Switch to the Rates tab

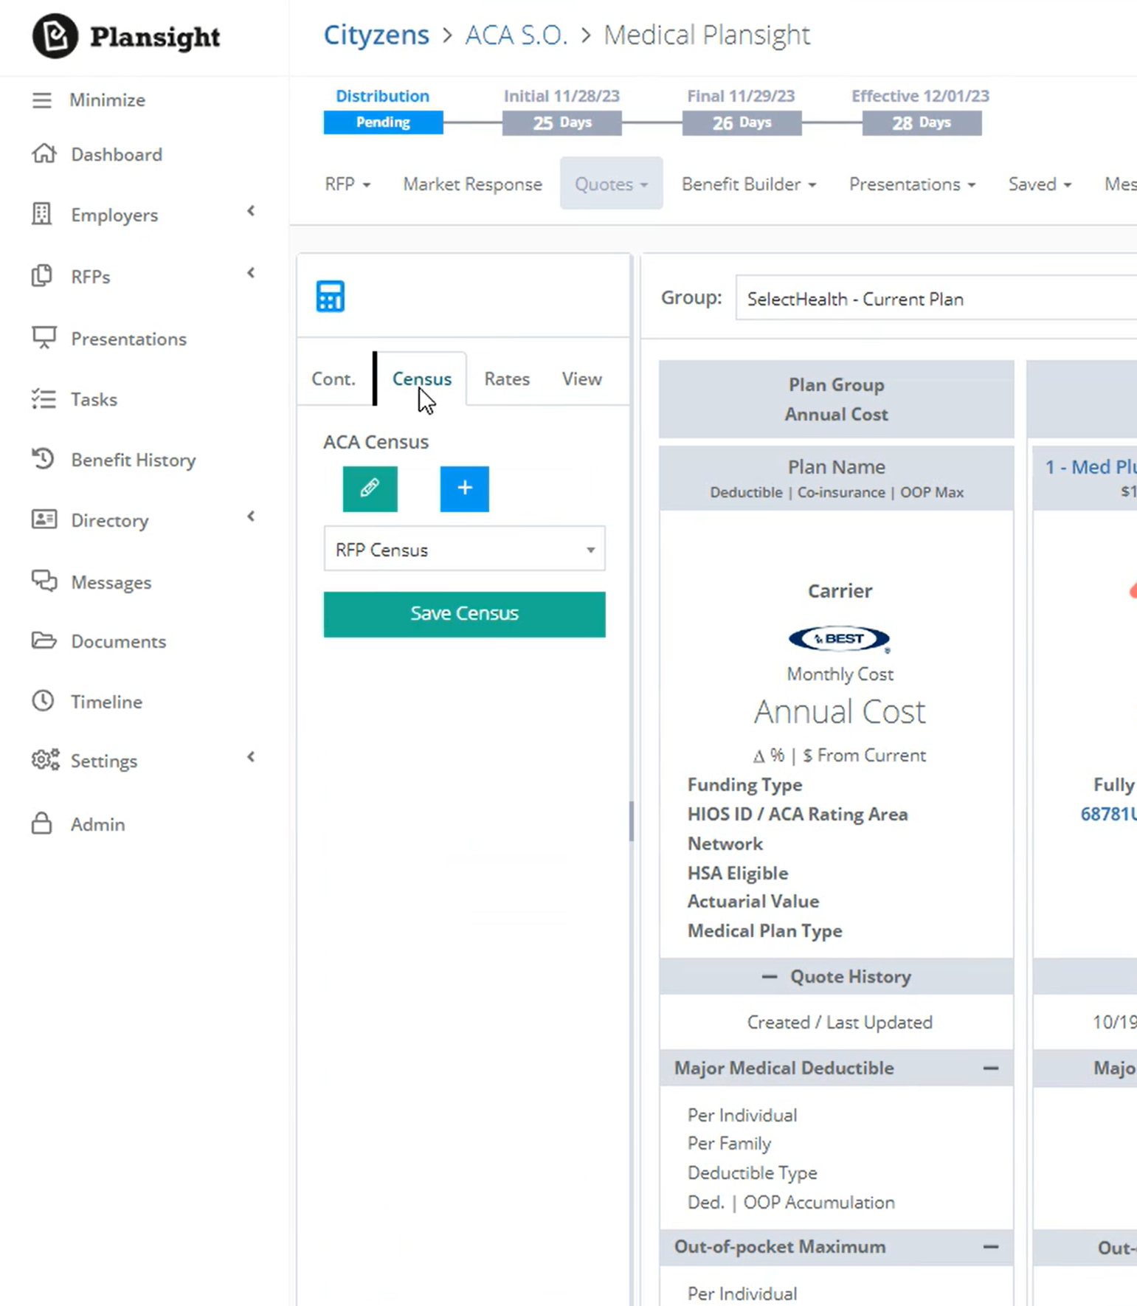(x=506, y=379)
